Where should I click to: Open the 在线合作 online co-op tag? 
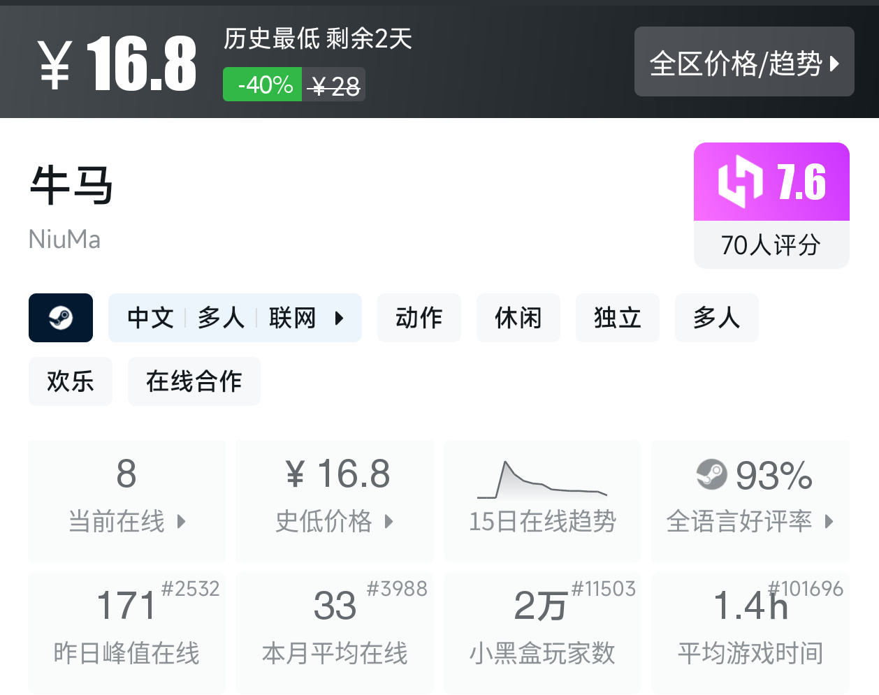[194, 381]
